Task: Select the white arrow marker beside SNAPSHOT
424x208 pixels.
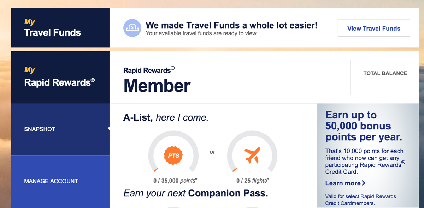Action: click(x=108, y=129)
